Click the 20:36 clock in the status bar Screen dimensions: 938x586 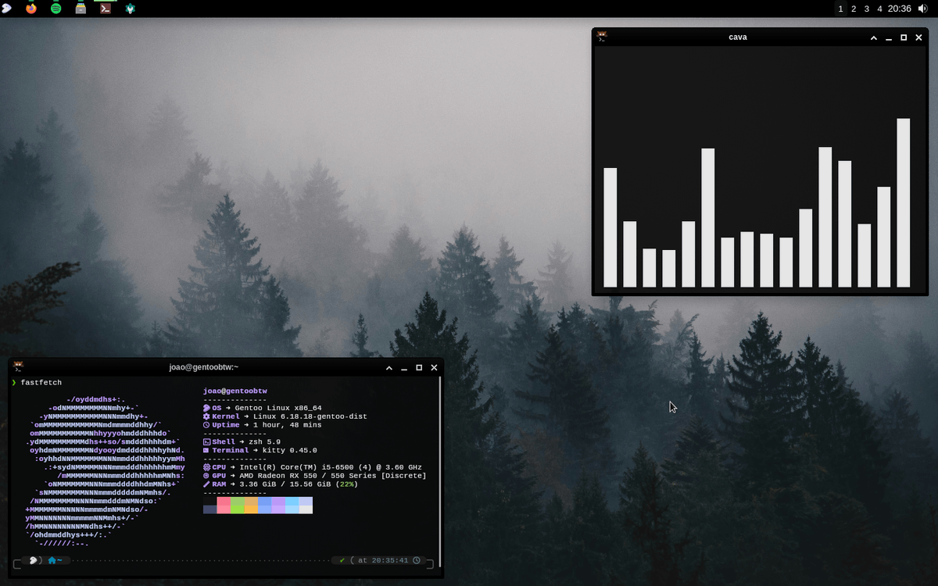[900, 9]
